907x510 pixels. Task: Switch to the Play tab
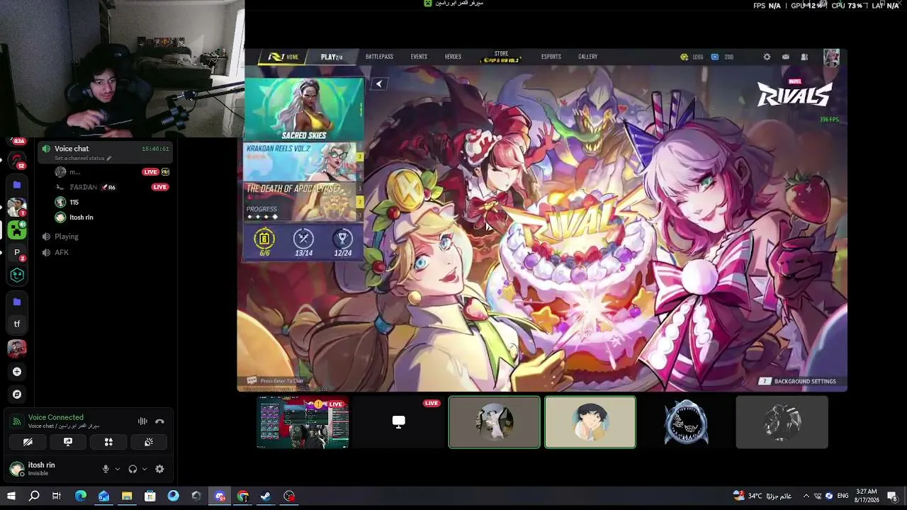click(332, 57)
